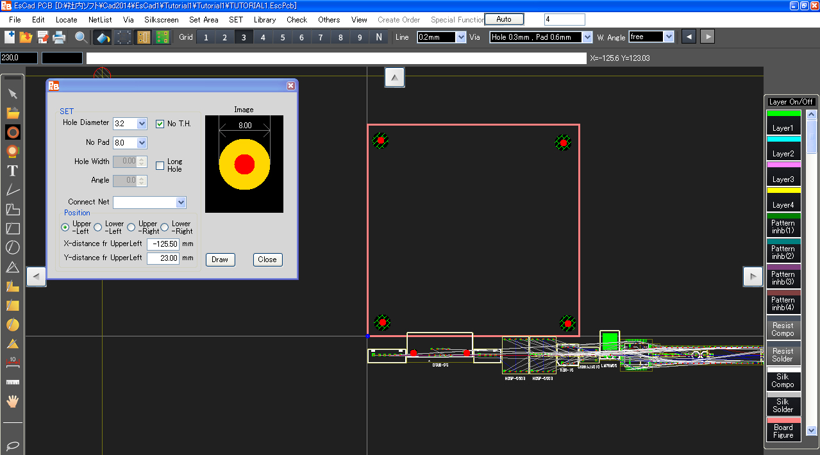Click the open folder tool in left toolbar

pyautogui.click(x=13, y=113)
